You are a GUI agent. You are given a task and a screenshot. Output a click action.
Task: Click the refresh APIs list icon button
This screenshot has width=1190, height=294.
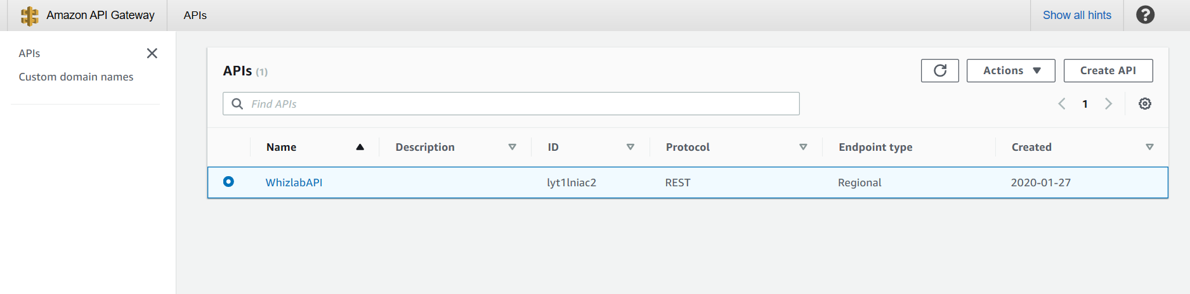[940, 70]
